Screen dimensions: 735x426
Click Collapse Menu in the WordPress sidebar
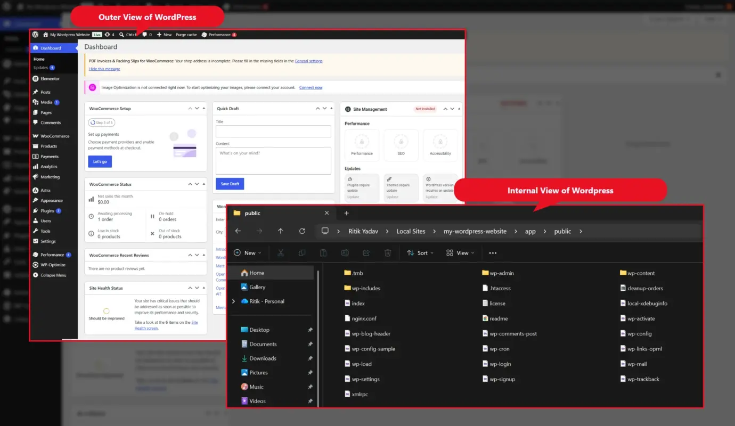[50, 275]
